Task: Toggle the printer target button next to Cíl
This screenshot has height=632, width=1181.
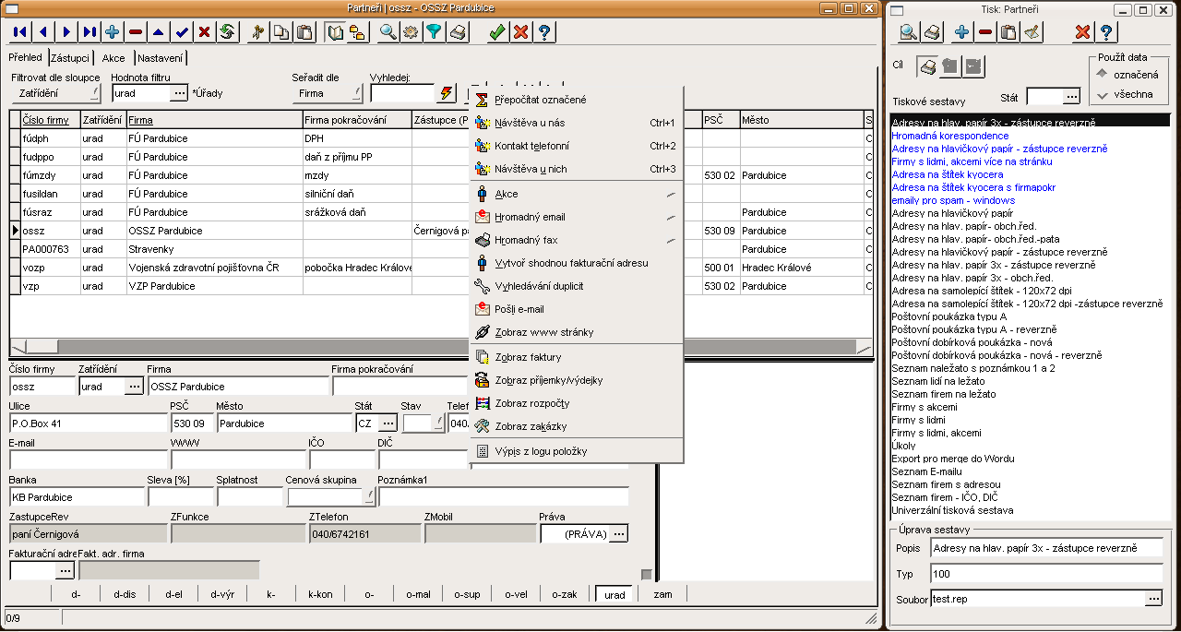Action: (x=927, y=66)
